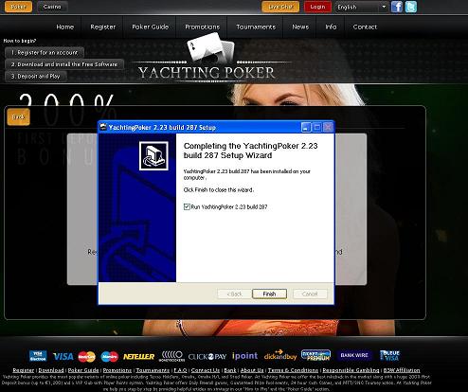Click the Visa Electron payment logo
This screenshot has height=392, width=468.
(38, 356)
